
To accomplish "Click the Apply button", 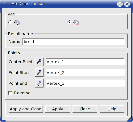I will pos(58,109).
